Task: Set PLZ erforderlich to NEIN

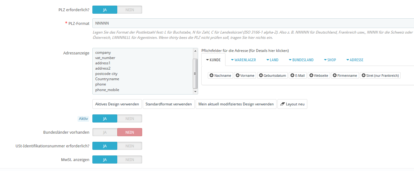Action: click(129, 10)
